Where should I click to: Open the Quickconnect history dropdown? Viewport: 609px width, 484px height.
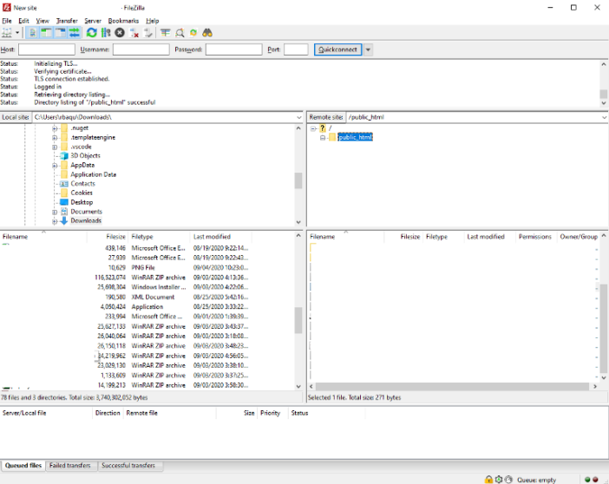click(x=368, y=49)
